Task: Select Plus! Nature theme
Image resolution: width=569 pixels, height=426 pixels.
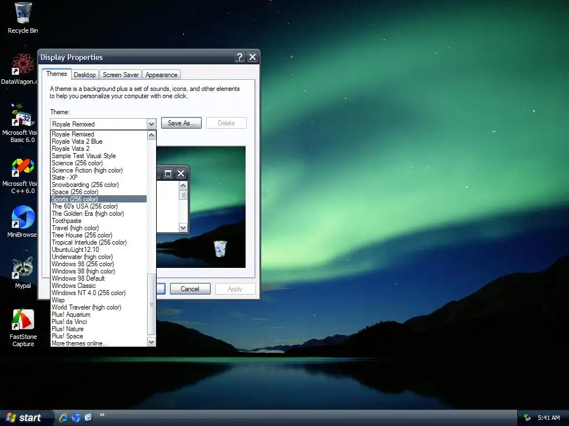Action: tap(99, 329)
